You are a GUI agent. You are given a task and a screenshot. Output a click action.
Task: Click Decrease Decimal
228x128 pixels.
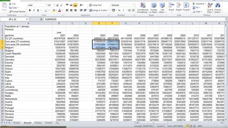(x=133, y=10)
